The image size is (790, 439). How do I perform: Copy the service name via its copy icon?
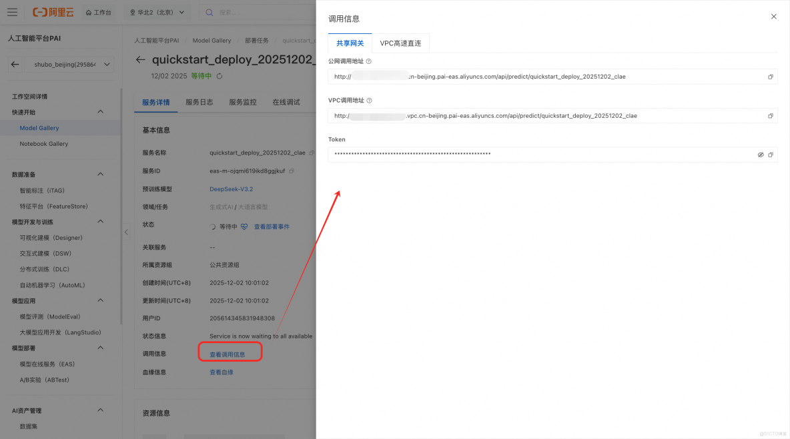pyautogui.click(x=312, y=153)
